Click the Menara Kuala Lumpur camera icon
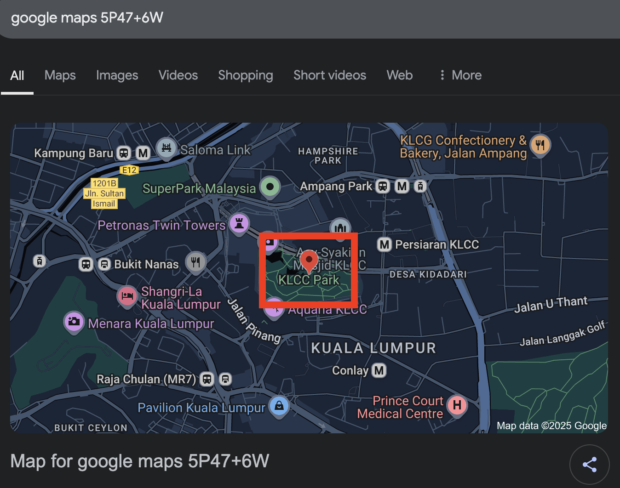The width and height of the screenshot is (620, 488). 74,322
